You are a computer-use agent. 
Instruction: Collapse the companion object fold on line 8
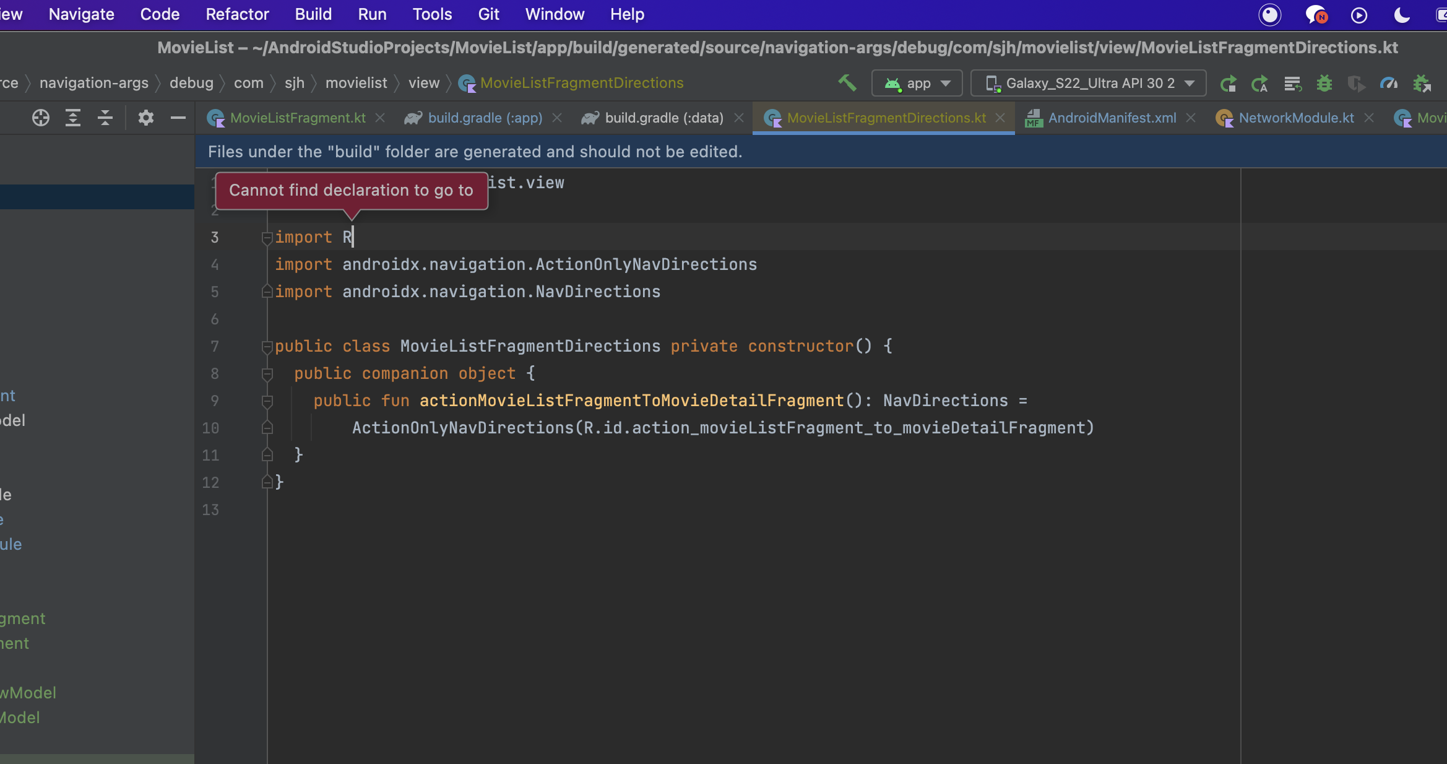[267, 373]
